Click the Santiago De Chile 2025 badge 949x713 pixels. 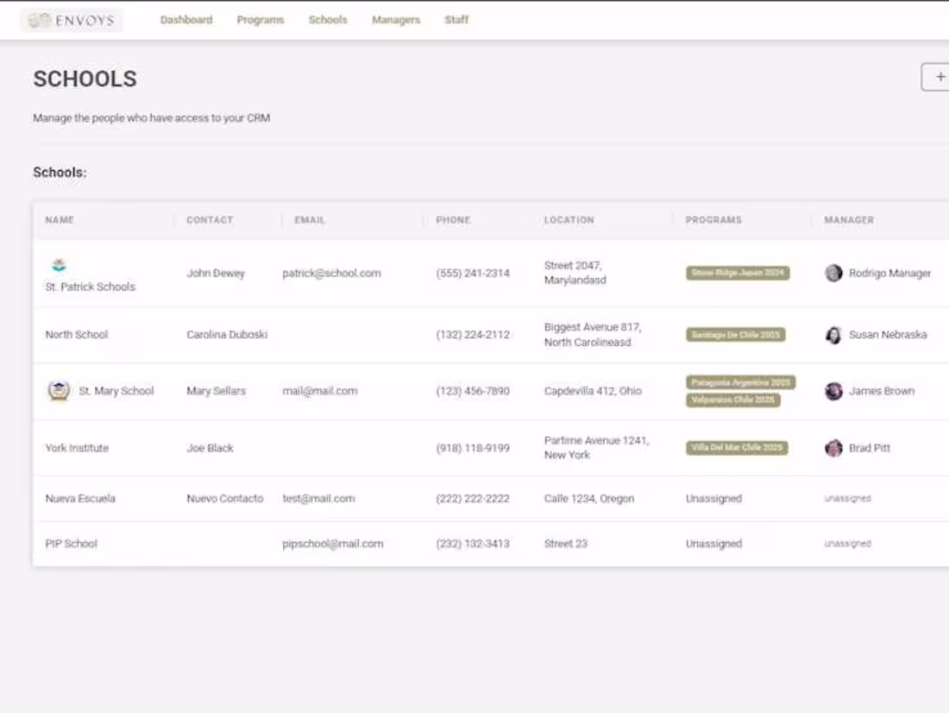click(735, 334)
